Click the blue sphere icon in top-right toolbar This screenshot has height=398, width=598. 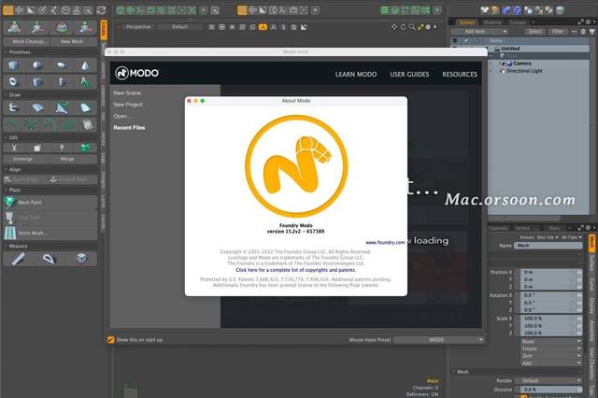(506, 10)
